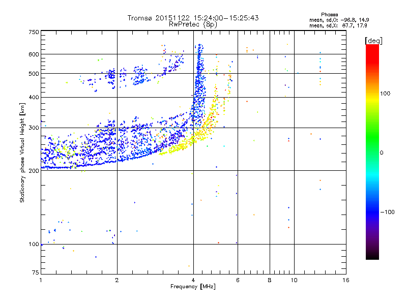Click x-axis tick label '1'
Image resolution: width=407 pixels, height=305 pixels.
pos(41,280)
